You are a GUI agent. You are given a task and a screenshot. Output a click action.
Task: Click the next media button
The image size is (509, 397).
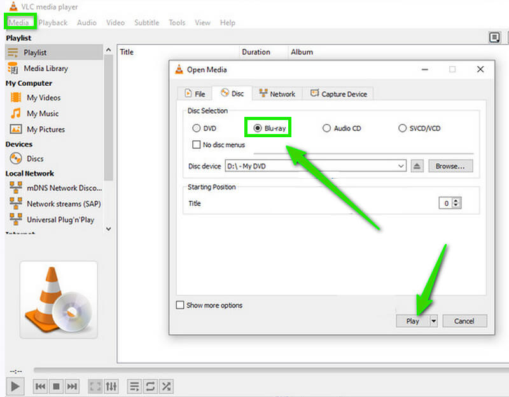click(72, 386)
